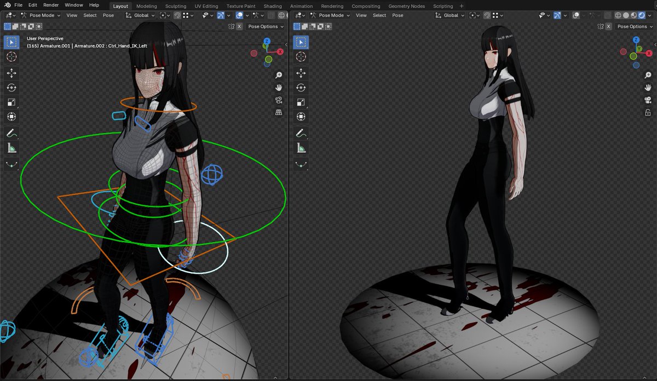Expand Pose Options in left viewport
This screenshot has width=657, height=381.
tap(266, 26)
